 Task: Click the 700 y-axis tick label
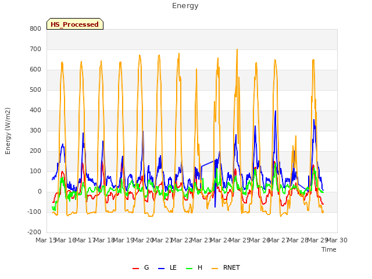pyautogui.click(x=35, y=49)
